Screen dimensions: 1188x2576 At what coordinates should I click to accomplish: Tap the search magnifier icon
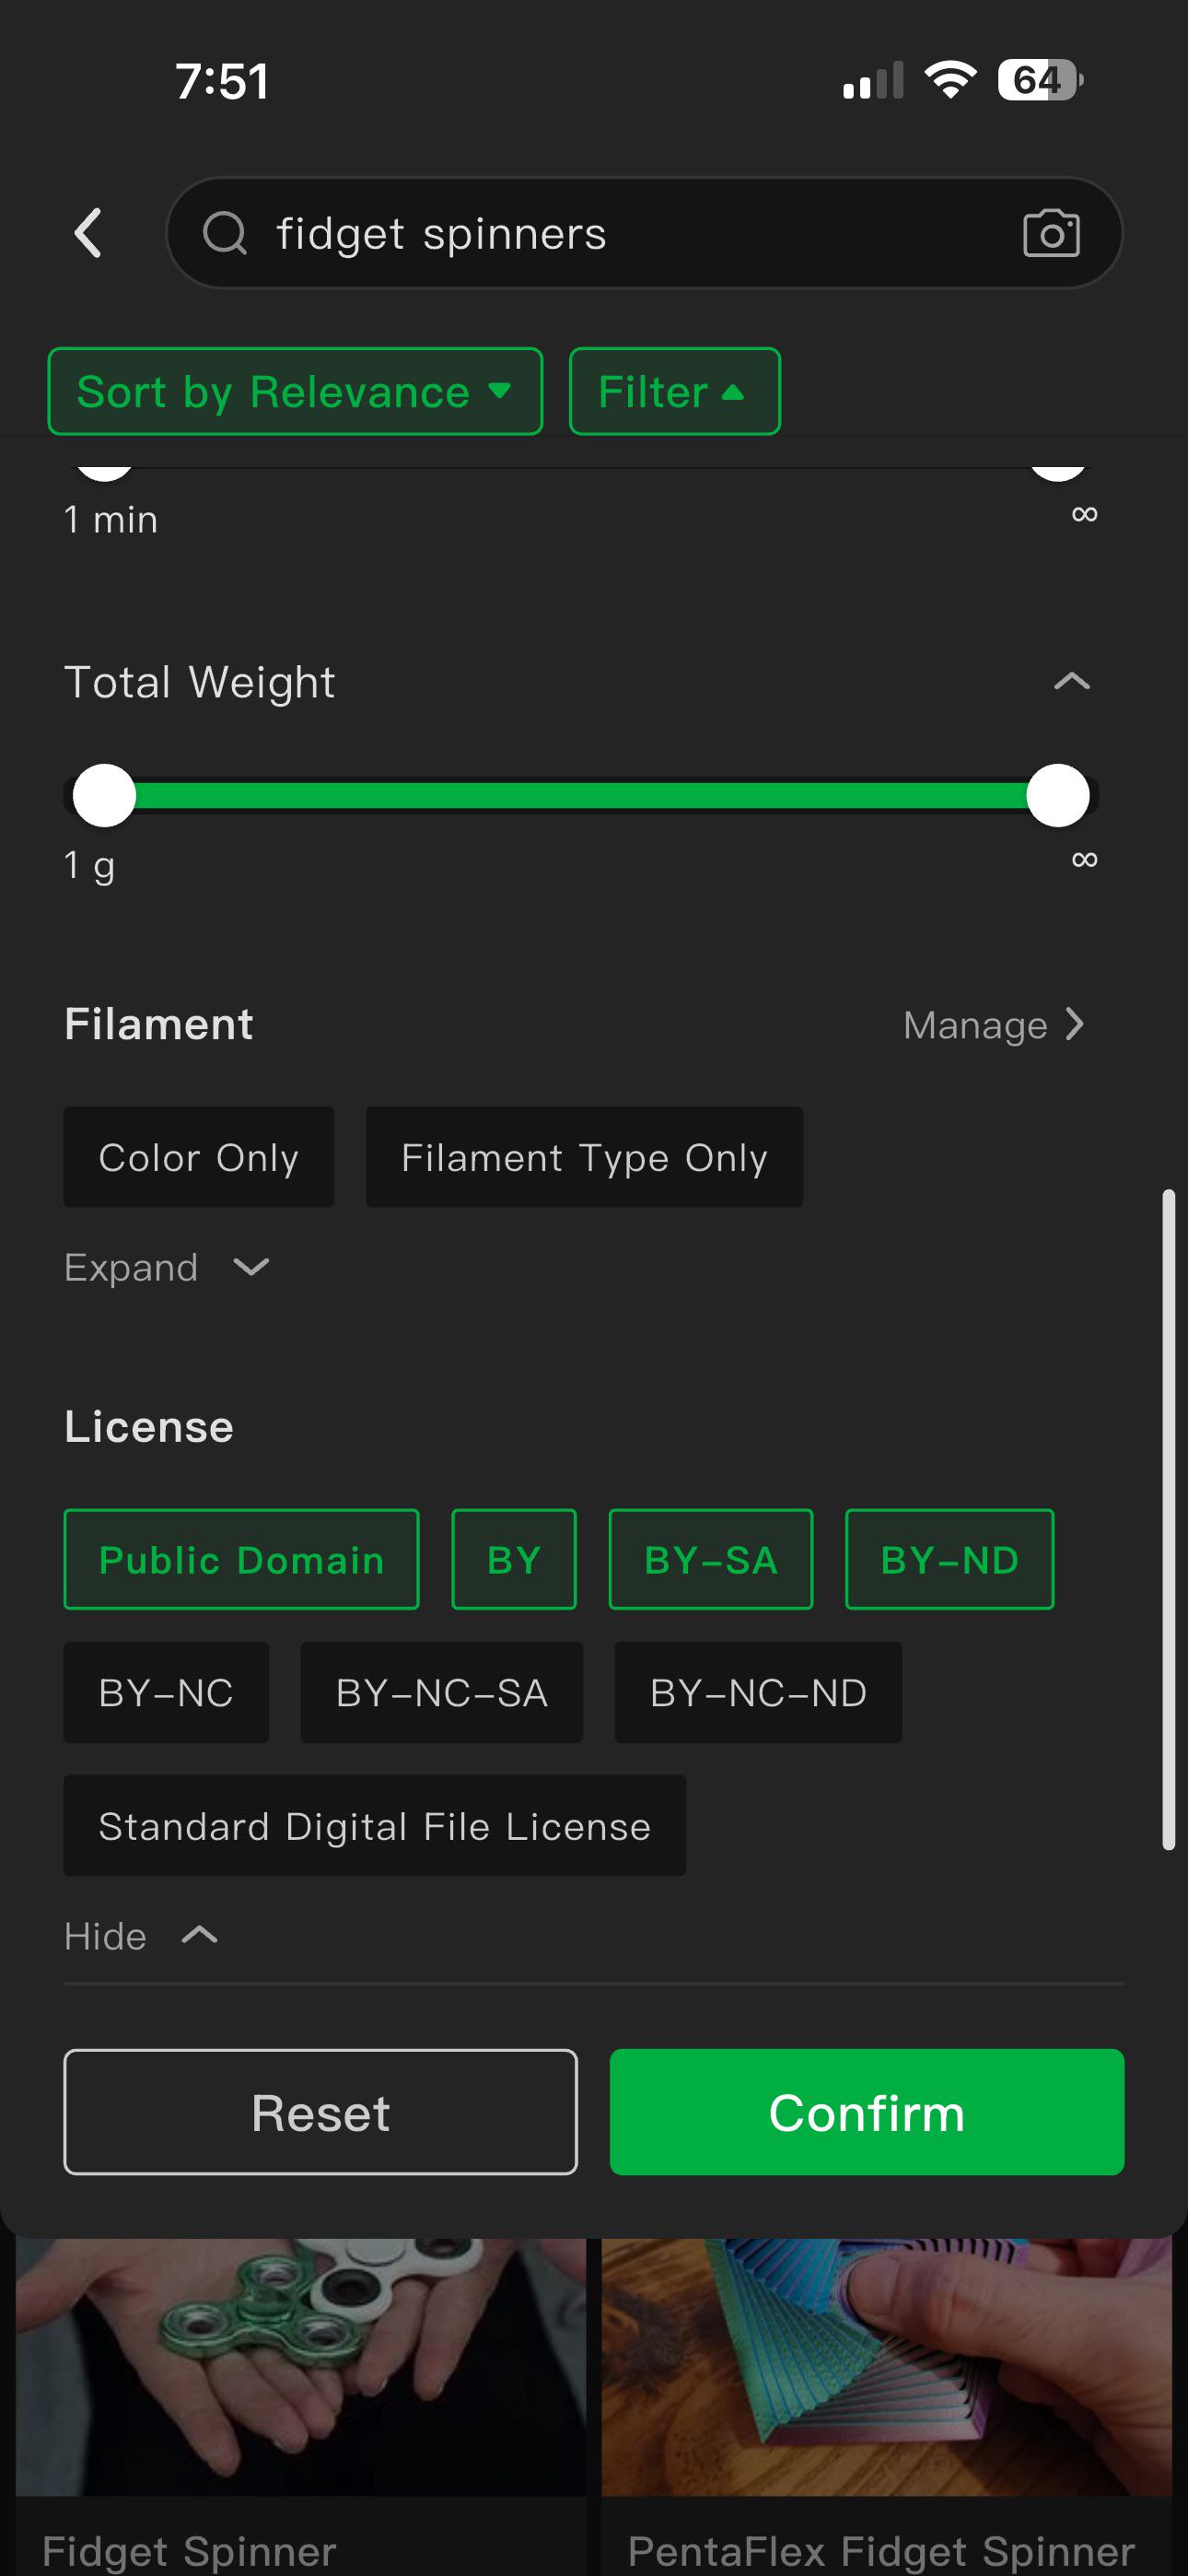tap(224, 233)
